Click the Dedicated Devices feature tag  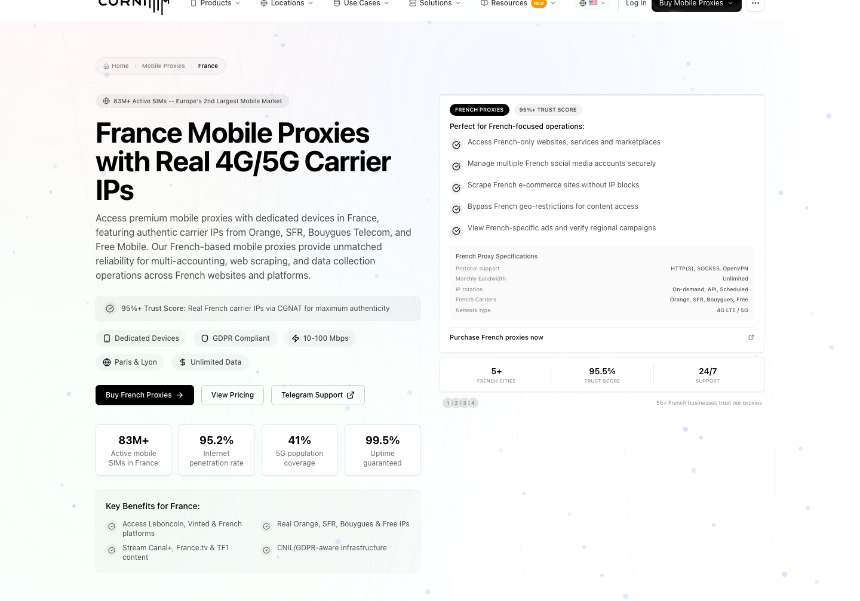(x=141, y=338)
